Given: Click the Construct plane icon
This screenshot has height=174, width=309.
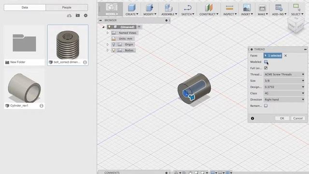Looking at the screenshot, I should (x=209, y=8).
